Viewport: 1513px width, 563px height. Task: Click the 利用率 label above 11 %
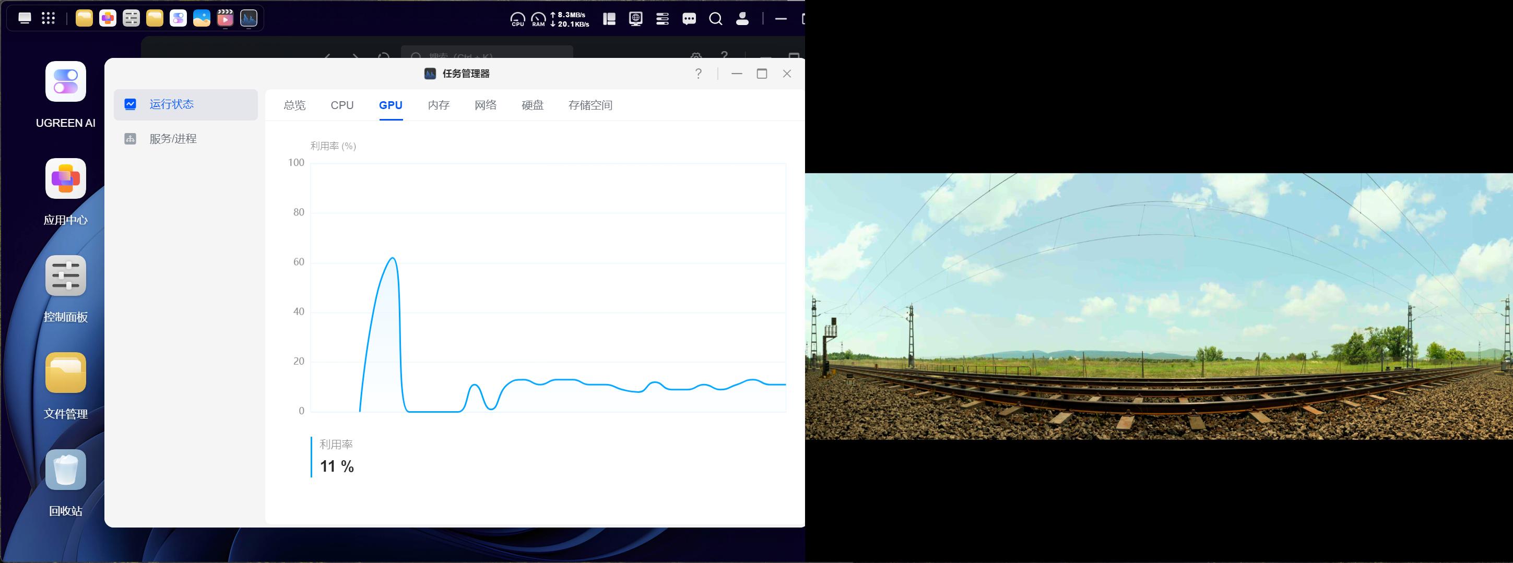click(x=336, y=445)
